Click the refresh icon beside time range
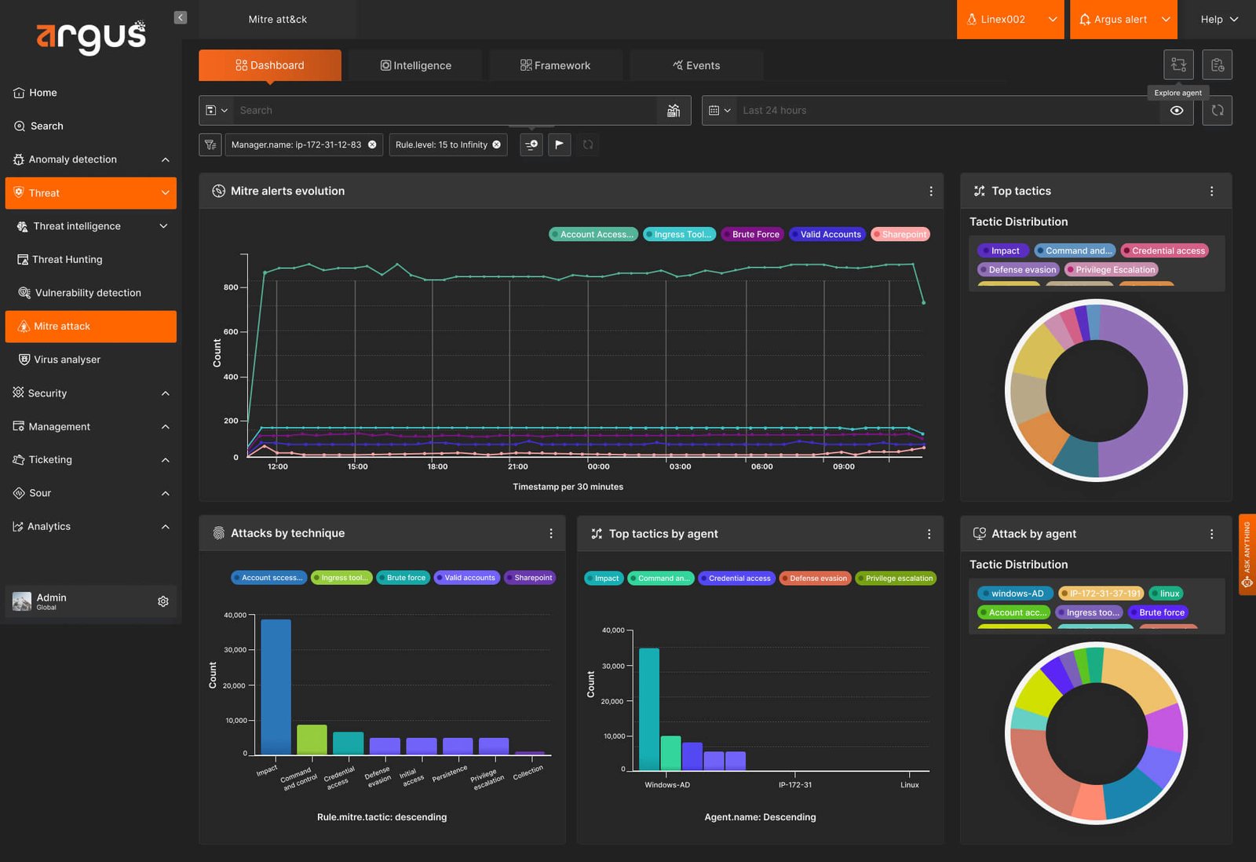This screenshot has width=1256, height=862. [x=1218, y=111]
